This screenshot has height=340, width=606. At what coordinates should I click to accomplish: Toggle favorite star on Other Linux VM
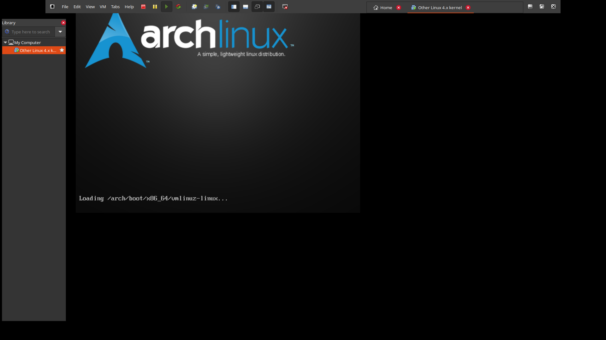point(62,50)
